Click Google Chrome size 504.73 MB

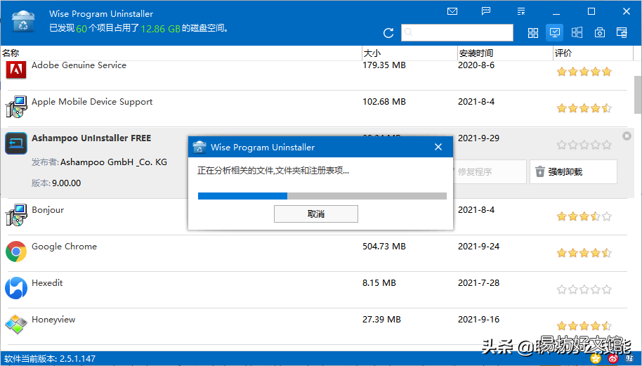click(384, 247)
